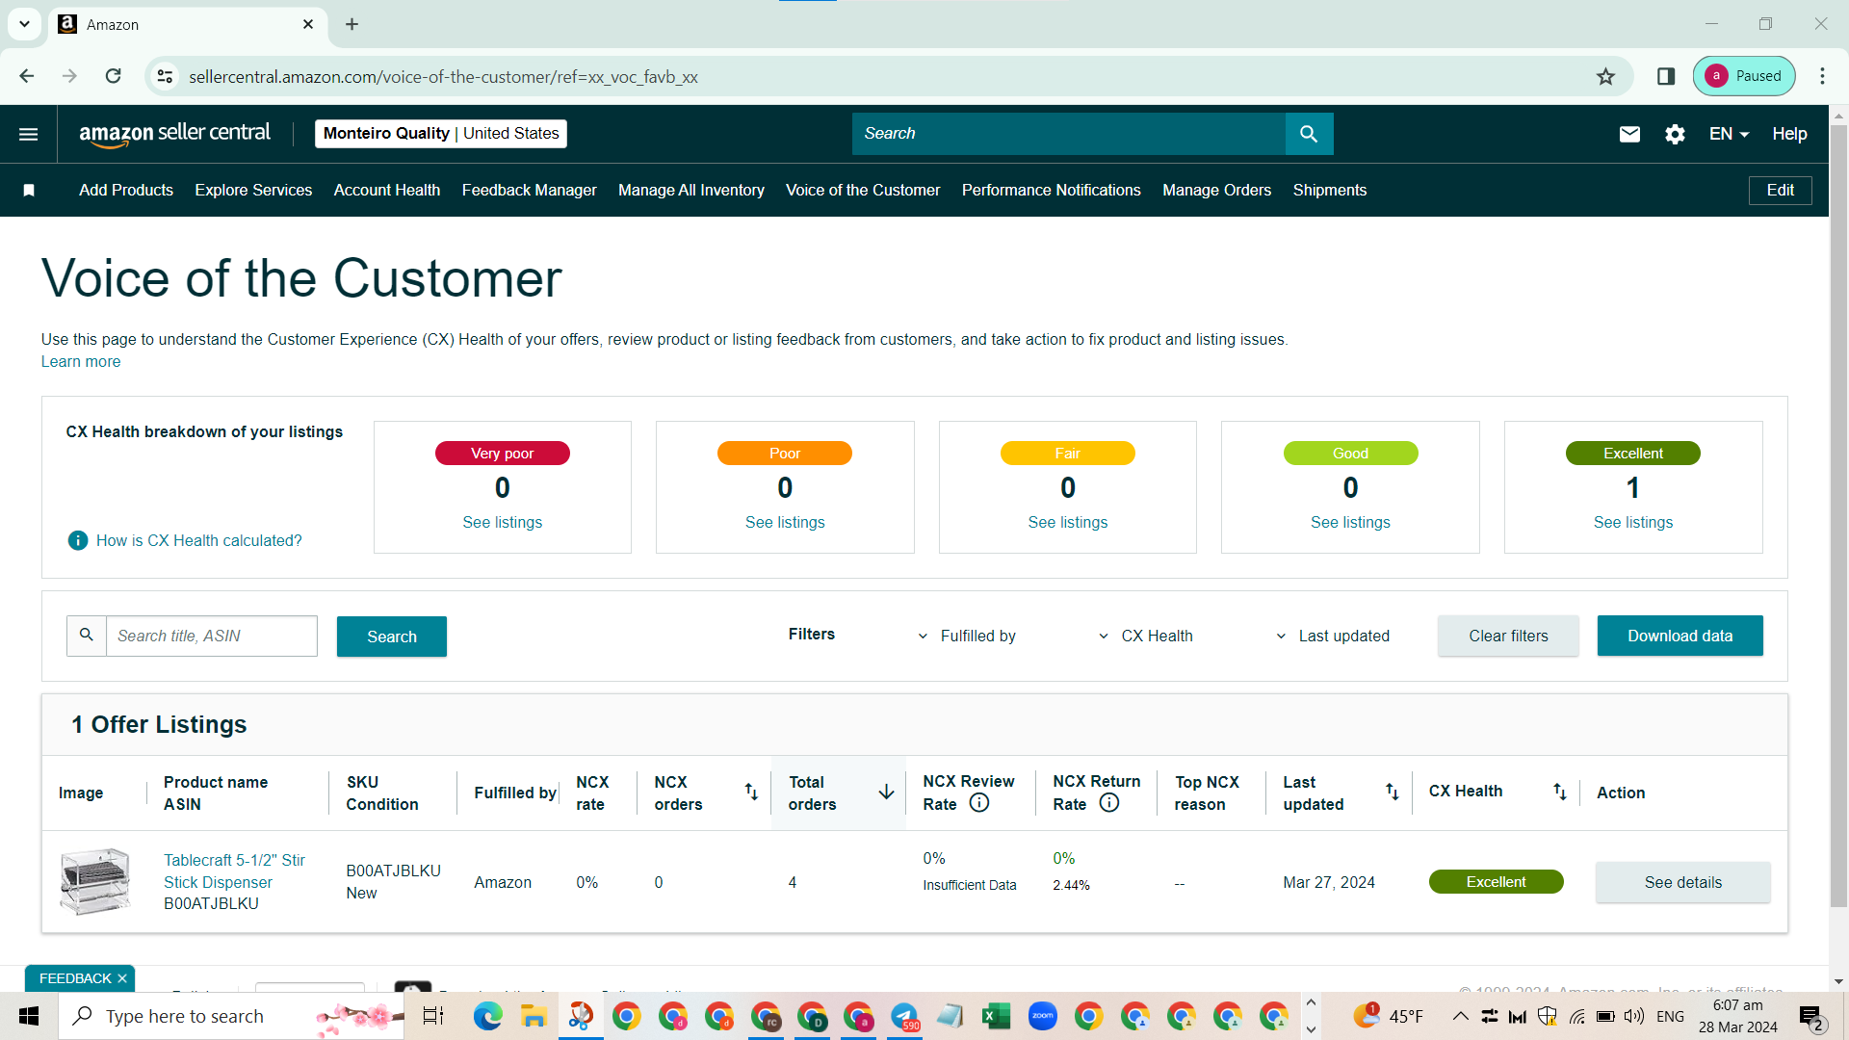This screenshot has height=1040, width=1849.
Task: Open Chrome three-dot menu
Action: pyautogui.click(x=1822, y=76)
